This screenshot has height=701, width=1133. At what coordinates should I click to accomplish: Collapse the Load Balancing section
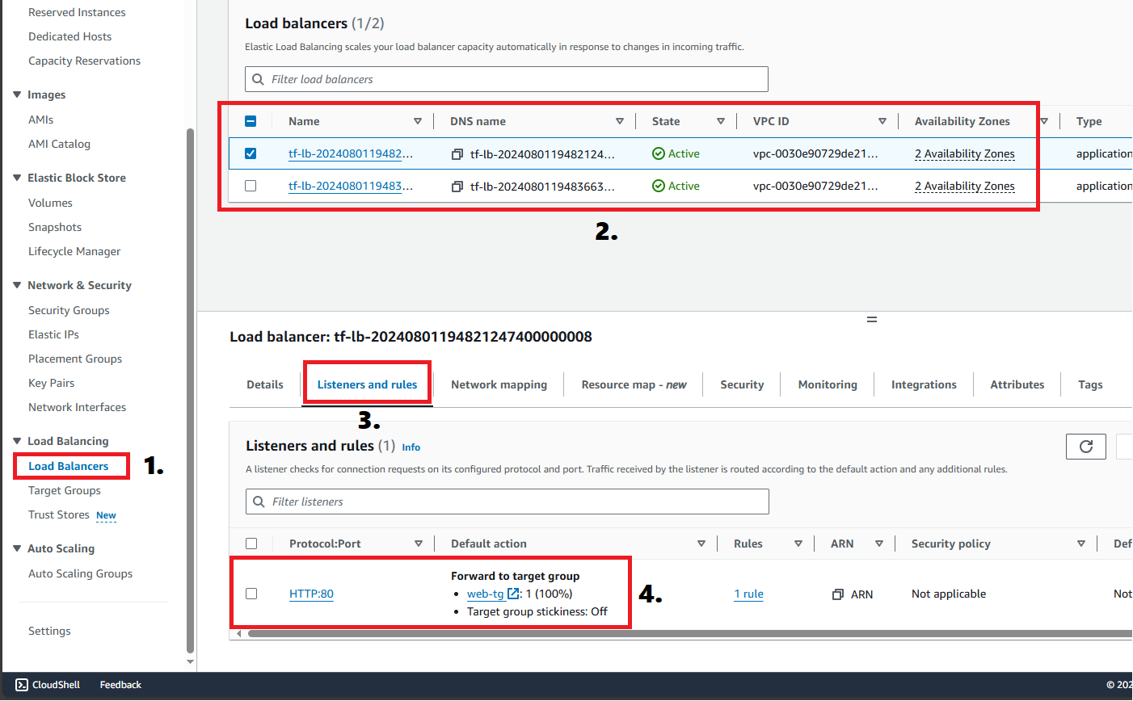(x=17, y=441)
